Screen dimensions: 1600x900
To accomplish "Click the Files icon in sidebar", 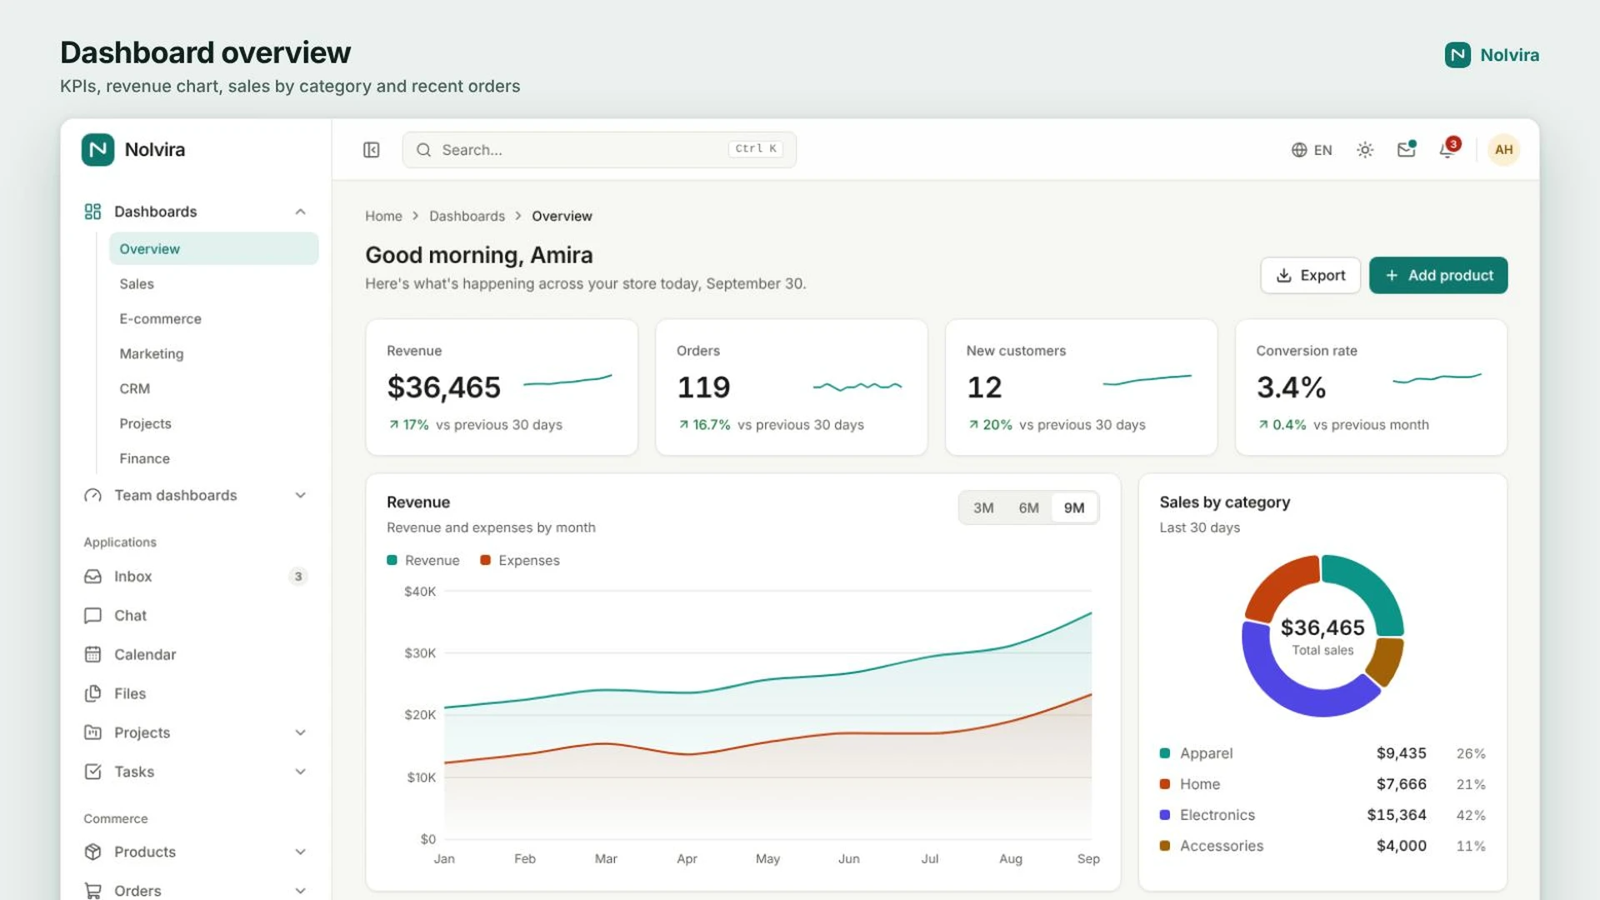I will (x=92, y=694).
